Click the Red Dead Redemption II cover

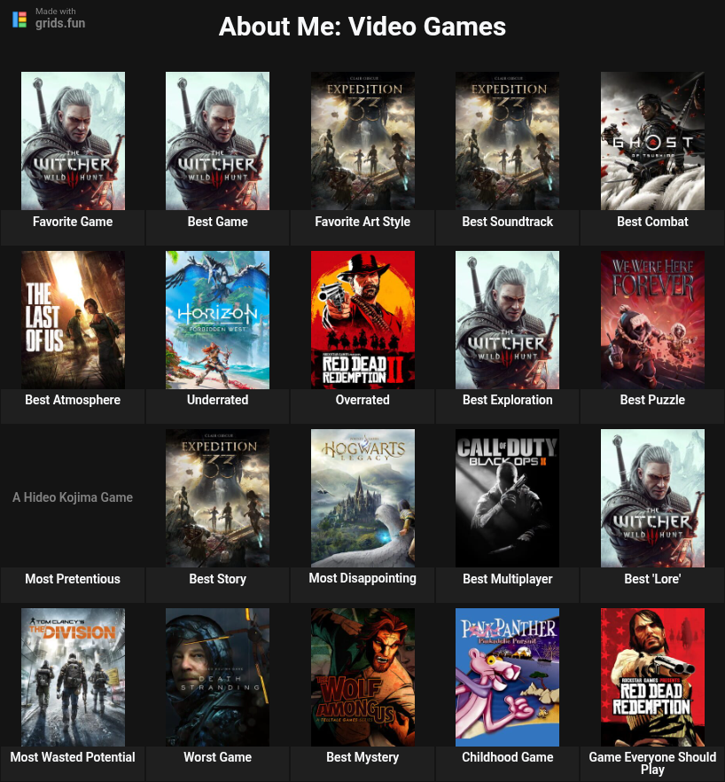coord(362,320)
